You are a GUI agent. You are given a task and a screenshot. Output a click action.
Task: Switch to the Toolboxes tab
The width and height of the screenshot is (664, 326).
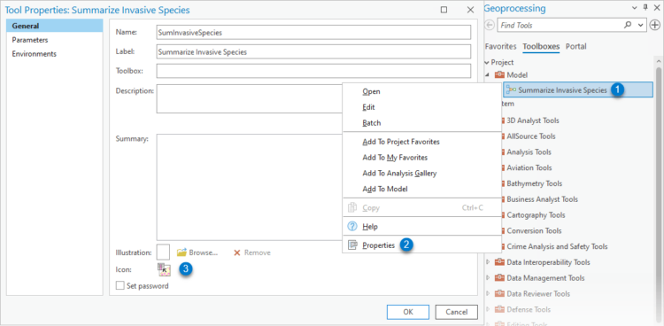pos(541,47)
